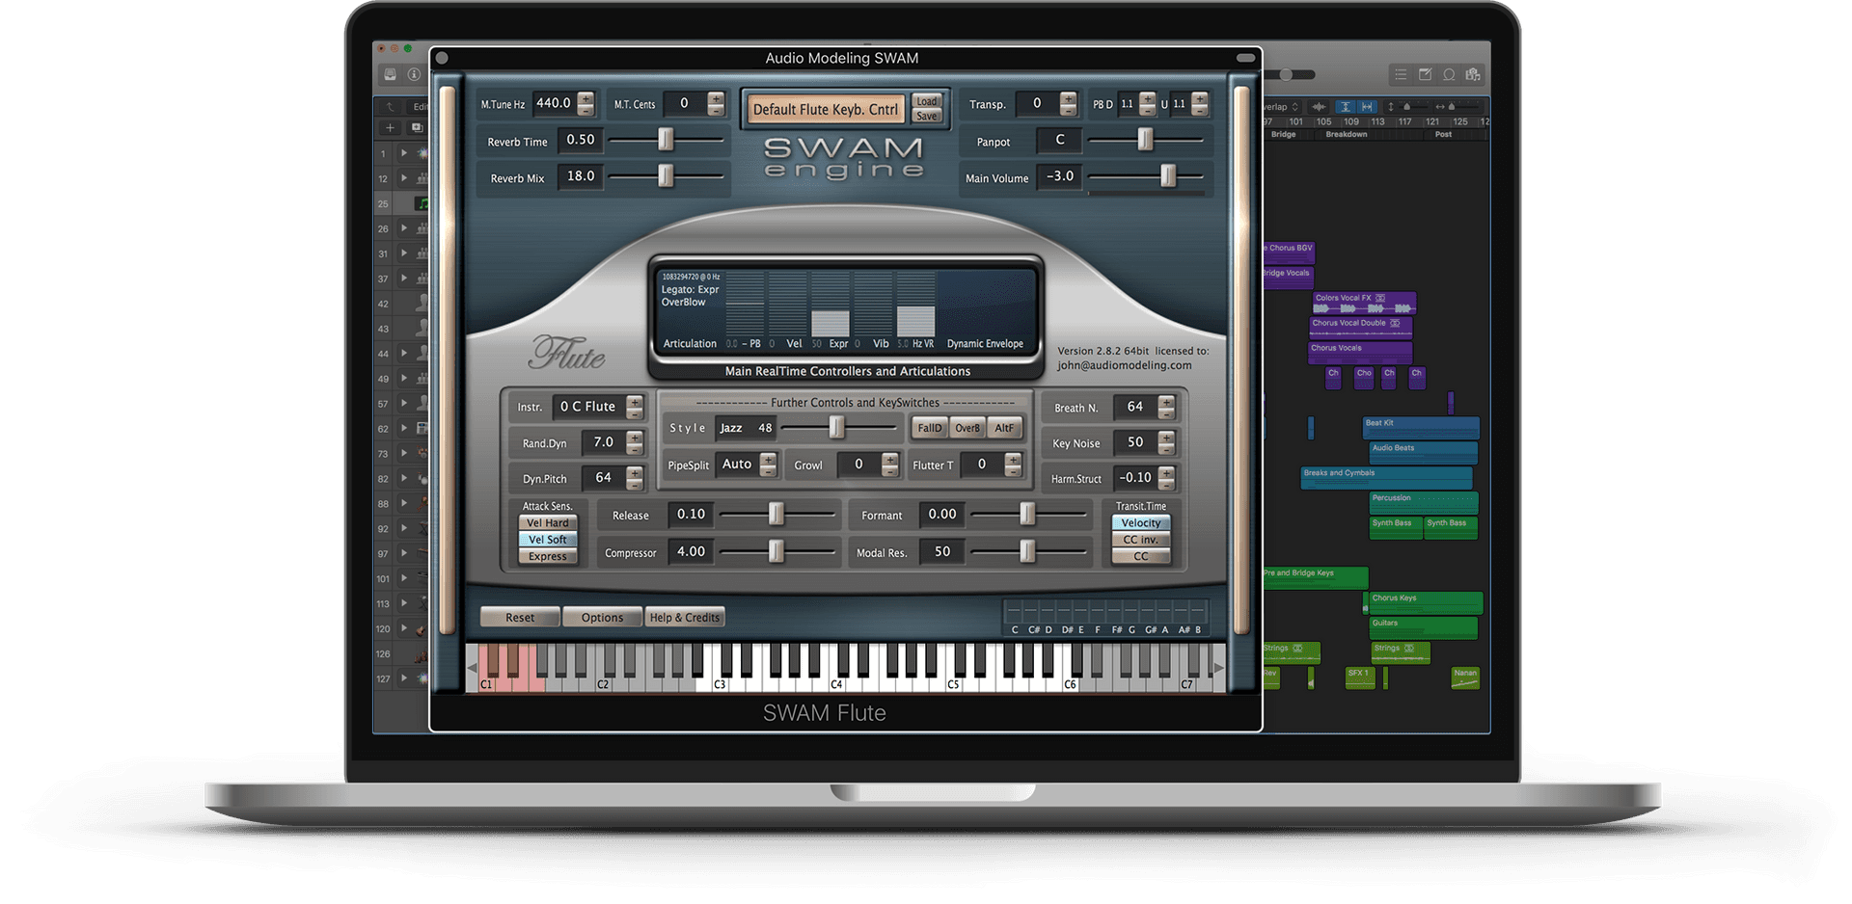Toggle the FallD keyswitch
The height and width of the screenshot is (904, 1852).
click(930, 428)
